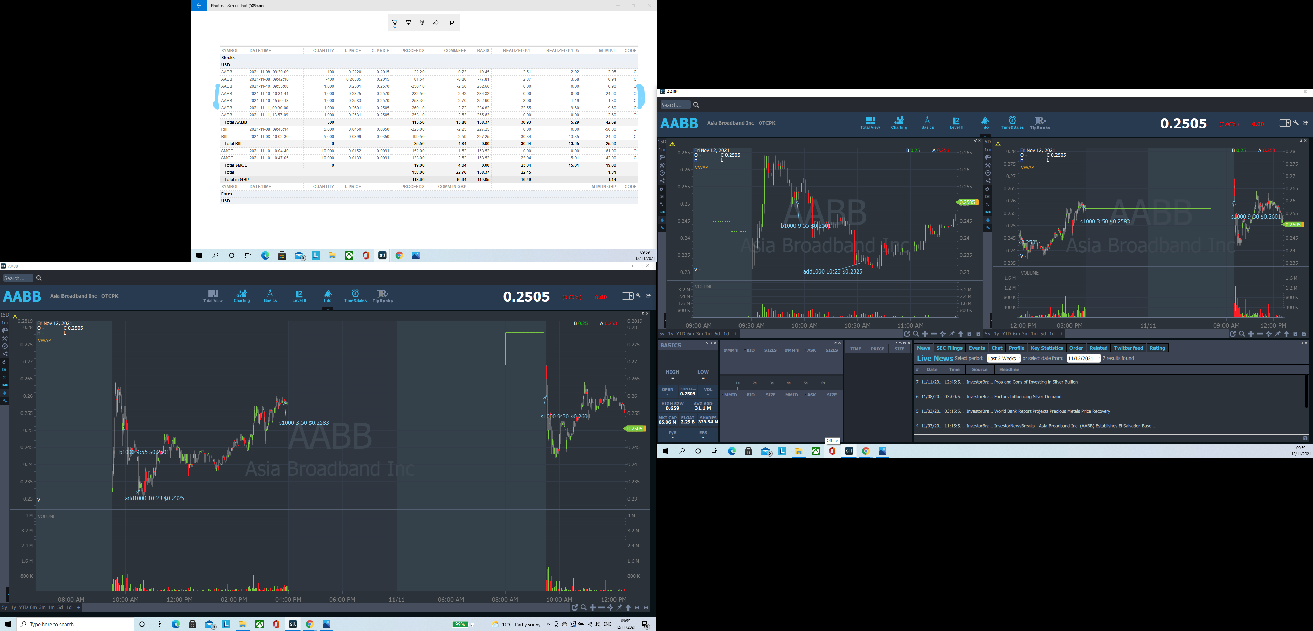Click the Headline column header in news
The height and width of the screenshot is (631, 1313).
[x=1009, y=369]
